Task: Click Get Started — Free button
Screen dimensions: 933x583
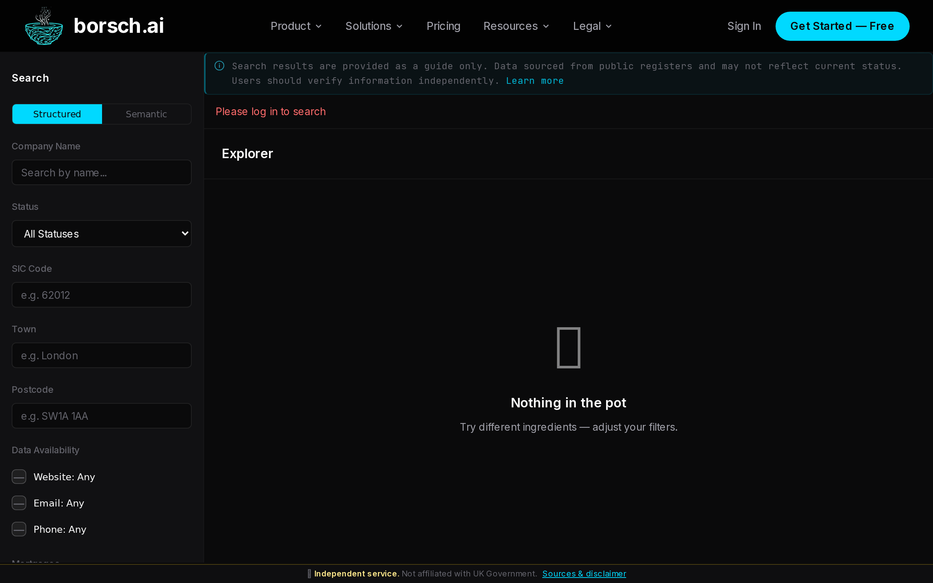Action: (842, 26)
